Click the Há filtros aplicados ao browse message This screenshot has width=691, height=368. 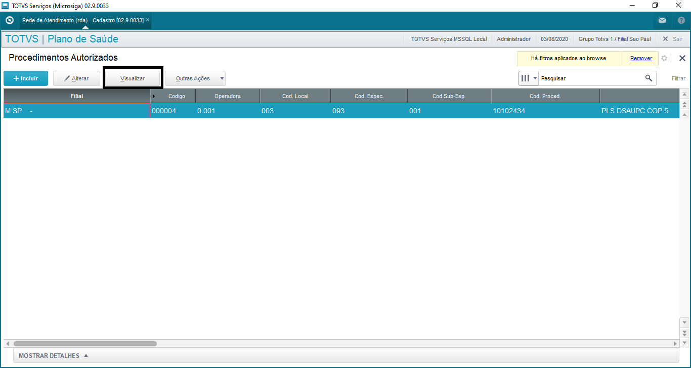[x=569, y=58]
